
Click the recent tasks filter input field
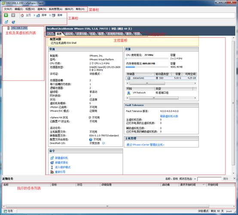click(210, 179)
